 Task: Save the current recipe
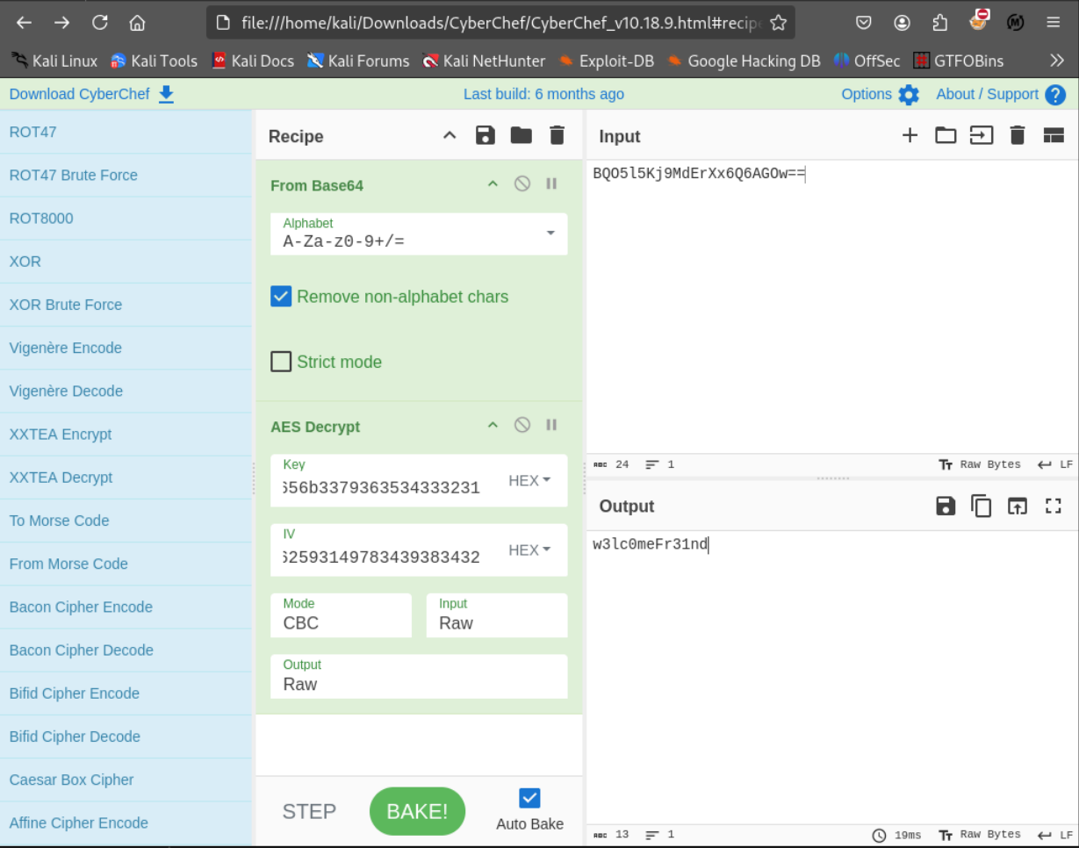[x=486, y=135]
